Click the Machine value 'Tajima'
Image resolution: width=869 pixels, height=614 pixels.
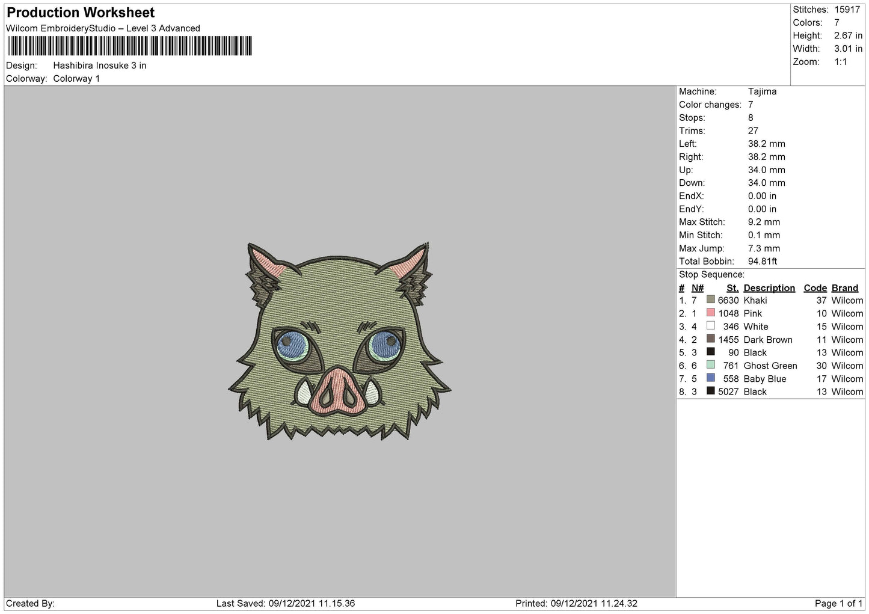click(762, 91)
